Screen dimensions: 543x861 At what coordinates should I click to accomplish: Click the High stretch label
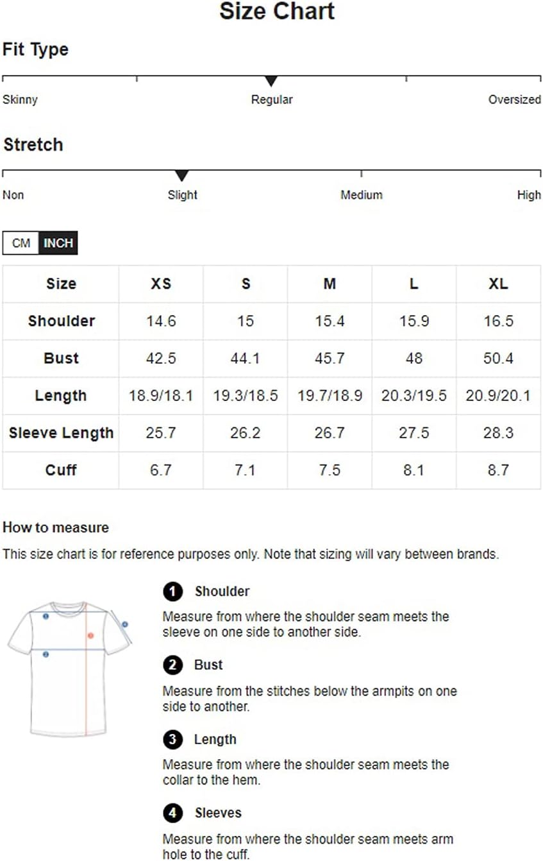(x=529, y=194)
